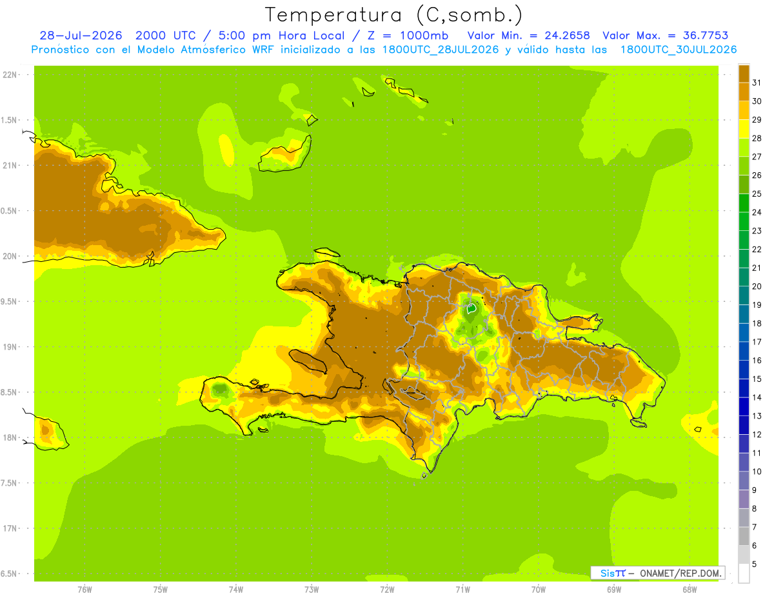Click the legend value 31

pyautogui.click(x=757, y=83)
